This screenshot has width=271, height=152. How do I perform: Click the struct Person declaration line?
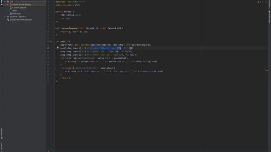(65, 12)
